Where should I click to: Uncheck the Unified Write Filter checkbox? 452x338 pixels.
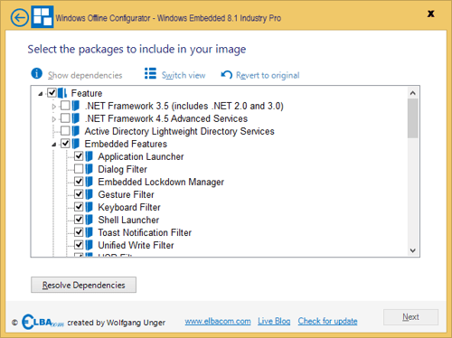(x=79, y=245)
